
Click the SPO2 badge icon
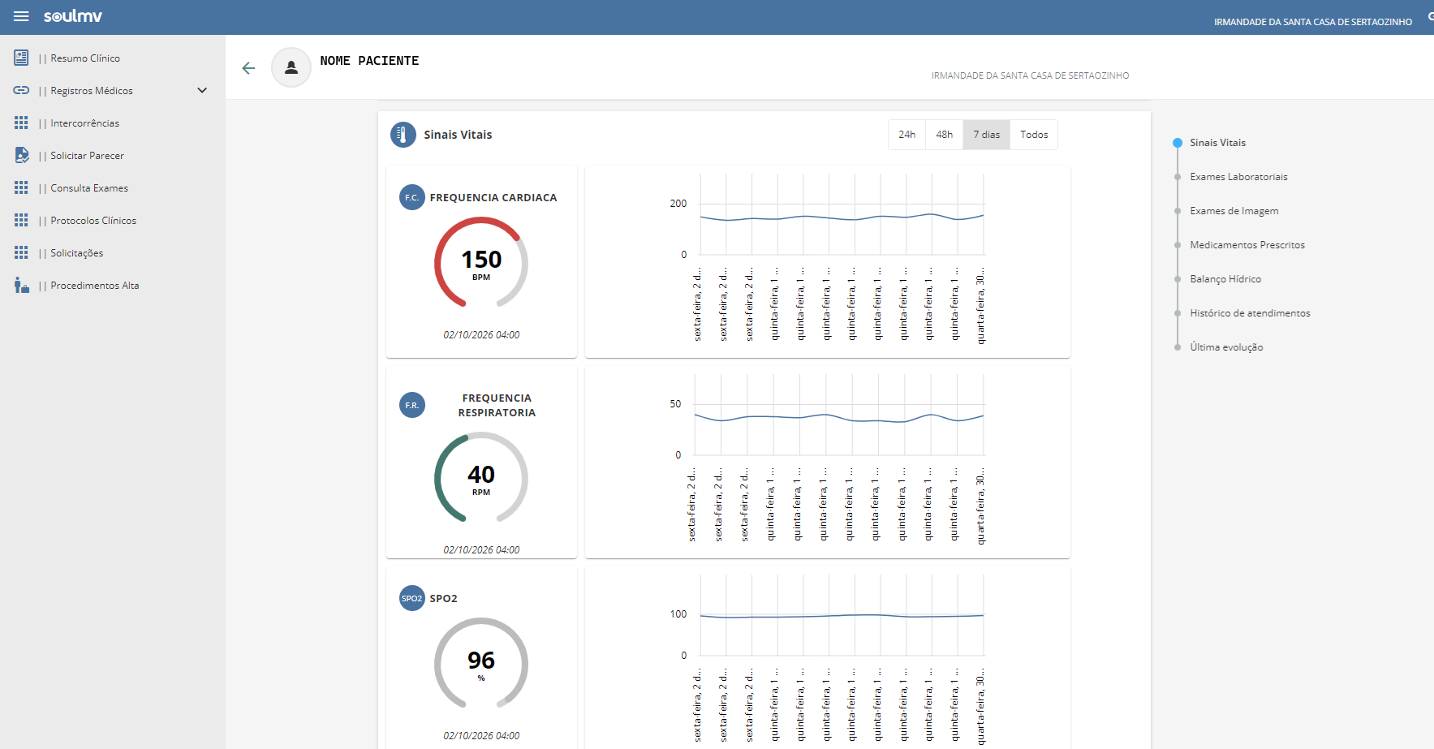tap(412, 598)
